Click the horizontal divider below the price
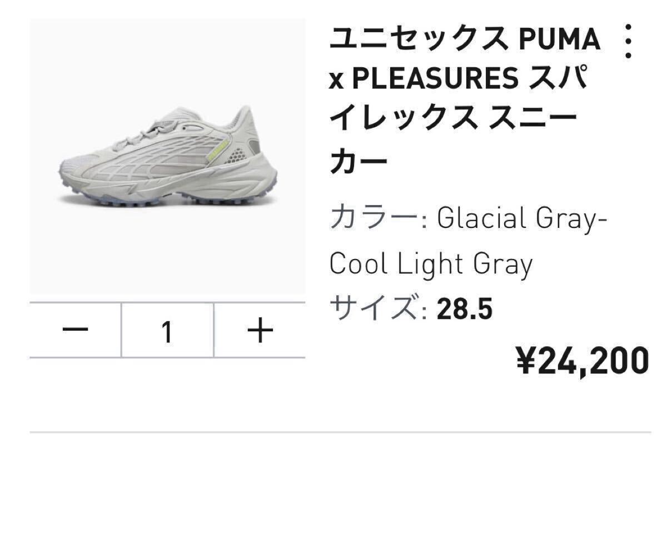The image size is (667, 553). [340, 432]
